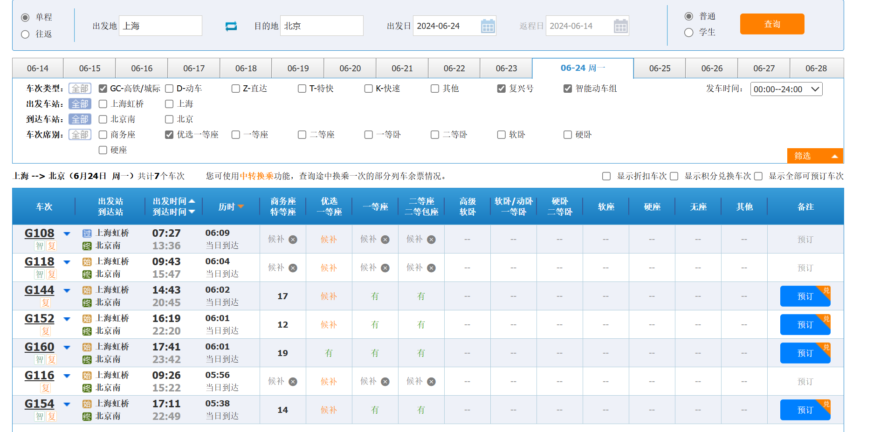This screenshot has height=432, width=894.
Task: Open the return date calendar
Action: [x=620, y=26]
